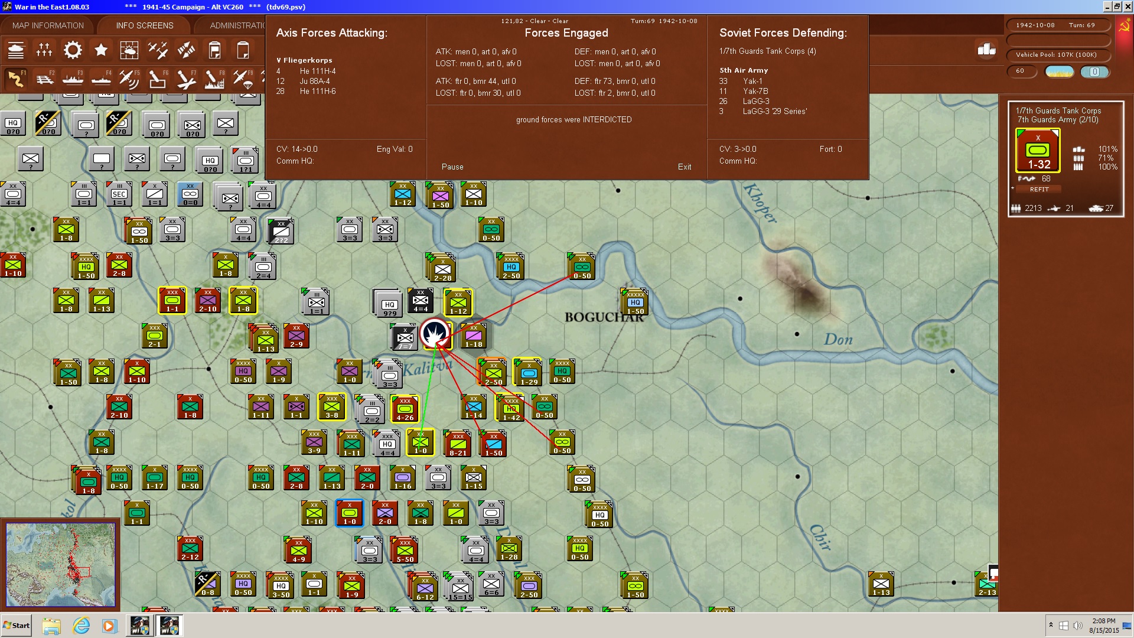Select the 2-28 unit counter
This screenshot has height=638, width=1134.
[442, 269]
